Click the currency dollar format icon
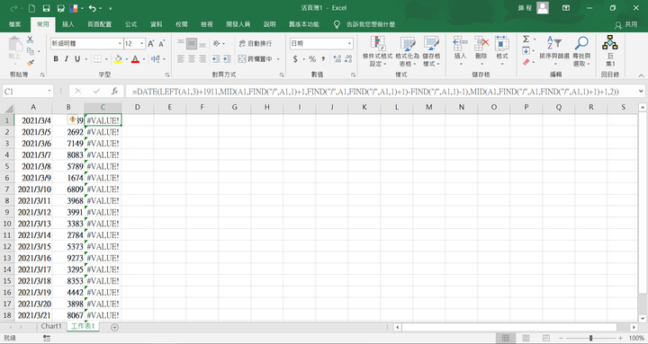Viewport: 648px width, 344px height. click(295, 59)
